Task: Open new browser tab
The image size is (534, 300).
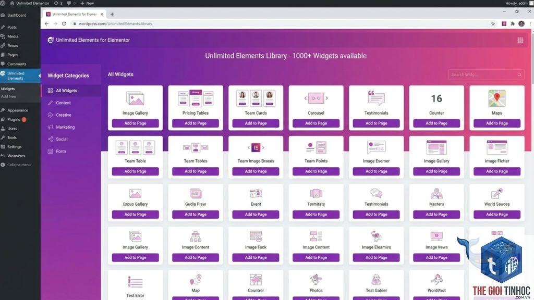Action: 112,14
